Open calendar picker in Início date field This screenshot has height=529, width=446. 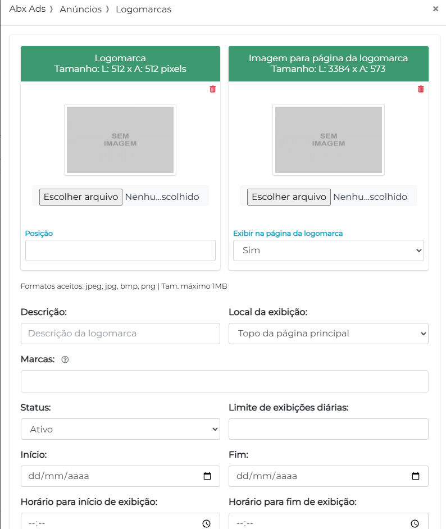(207, 476)
